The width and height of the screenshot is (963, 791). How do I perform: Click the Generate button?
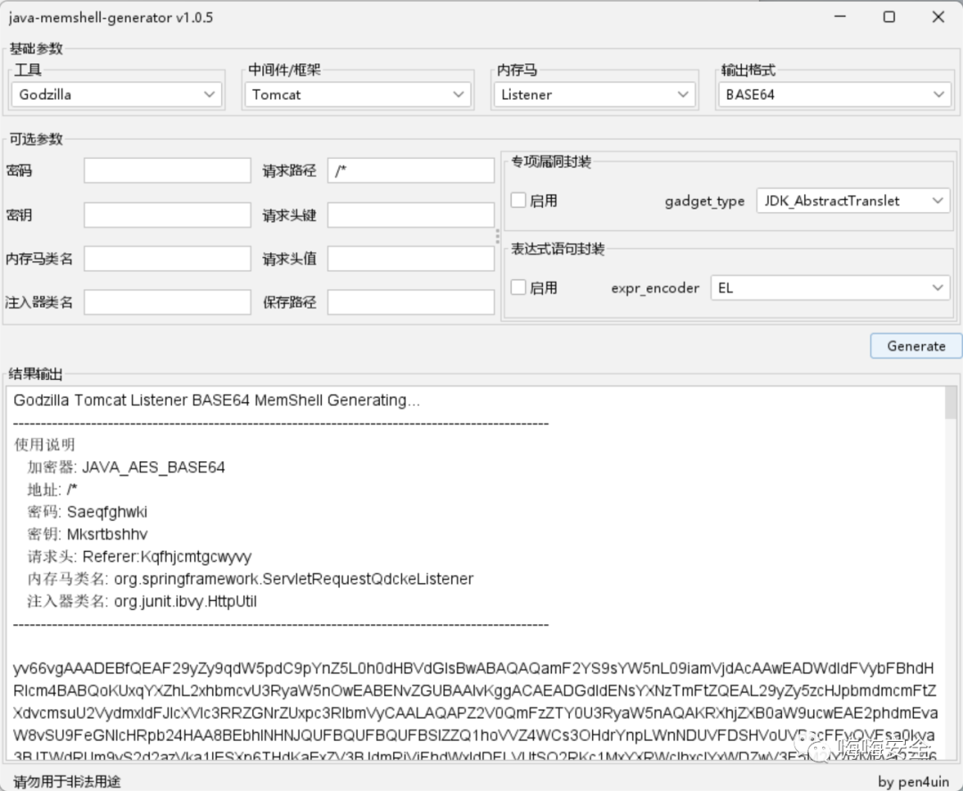916,346
